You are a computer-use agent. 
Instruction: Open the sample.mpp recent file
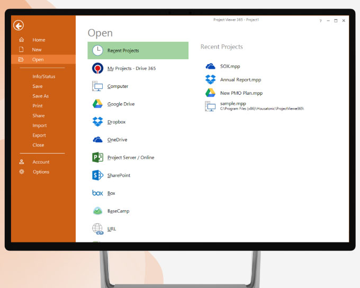pyautogui.click(x=233, y=104)
